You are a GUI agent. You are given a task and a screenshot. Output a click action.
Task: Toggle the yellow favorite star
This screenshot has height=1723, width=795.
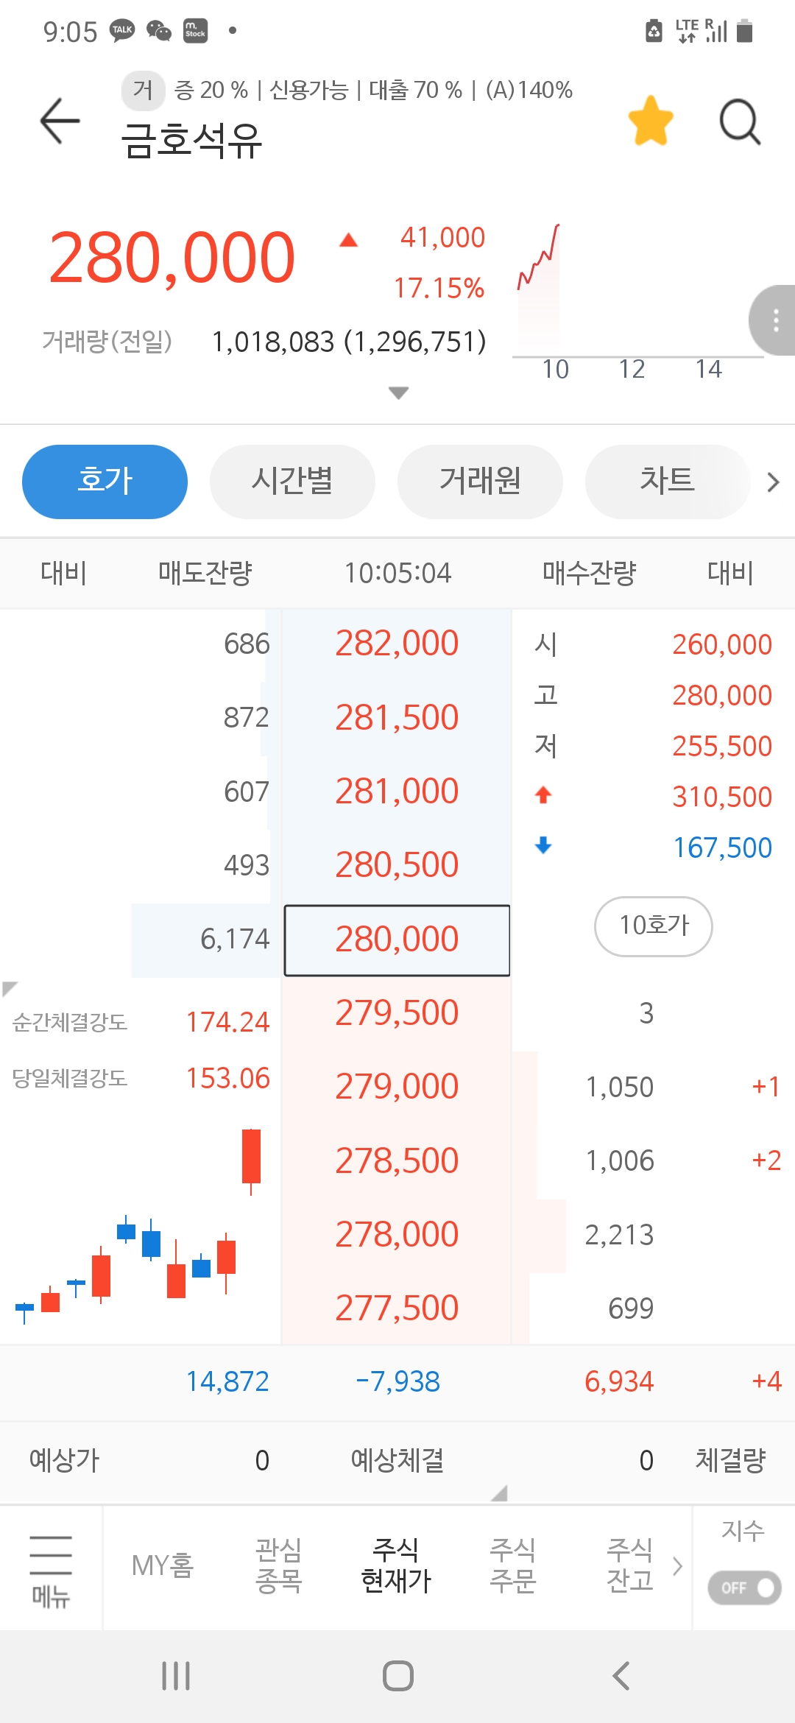(x=651, y=121)
